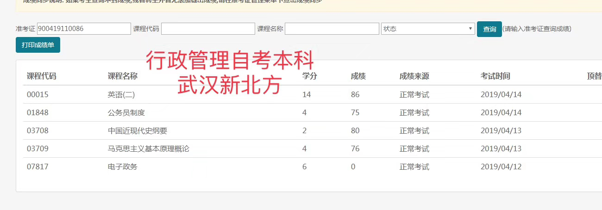The height and width of the screenshot is (210, 602).
Task: Click the score 80 cell
Action: 355,130
